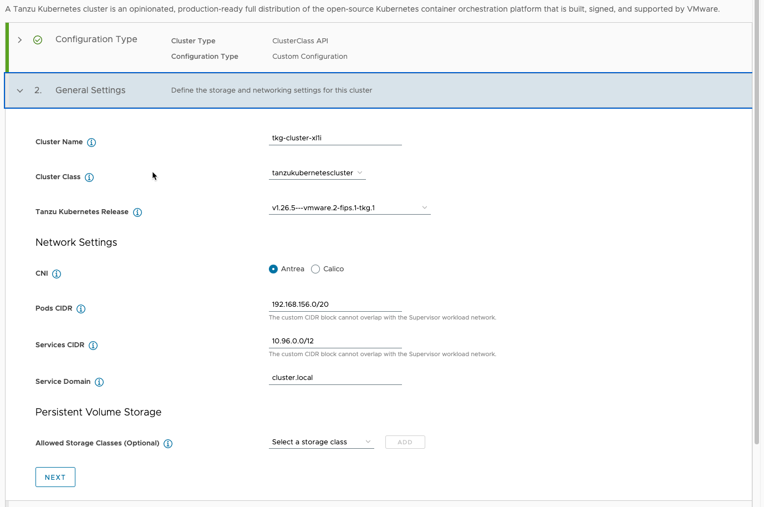Click the Services CIDR input field
This screenshot has height=507, width=764.
pos(335,341)
